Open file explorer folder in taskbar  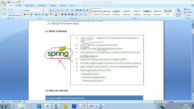point(22,106)
